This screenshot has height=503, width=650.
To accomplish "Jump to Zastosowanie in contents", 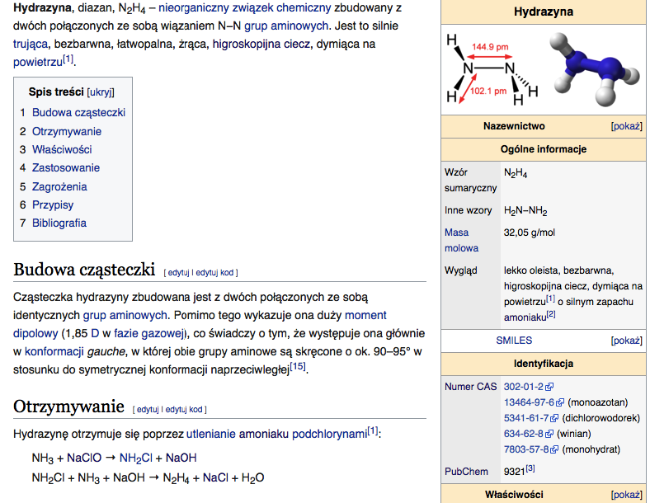I will point(66,168).
